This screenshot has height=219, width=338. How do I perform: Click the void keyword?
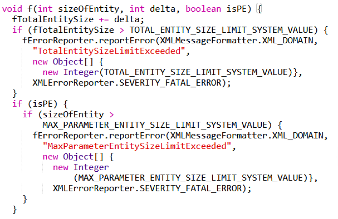tap(12, 9)
